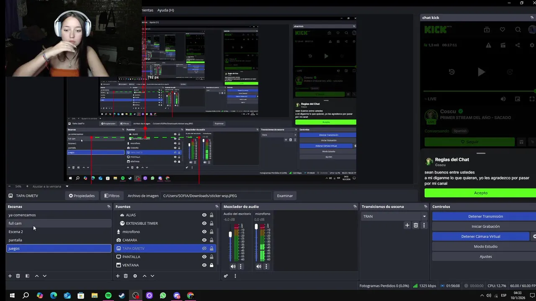Click the Kick report warning triangle icon
Screen dimensions: 536x301
[488, 45]
